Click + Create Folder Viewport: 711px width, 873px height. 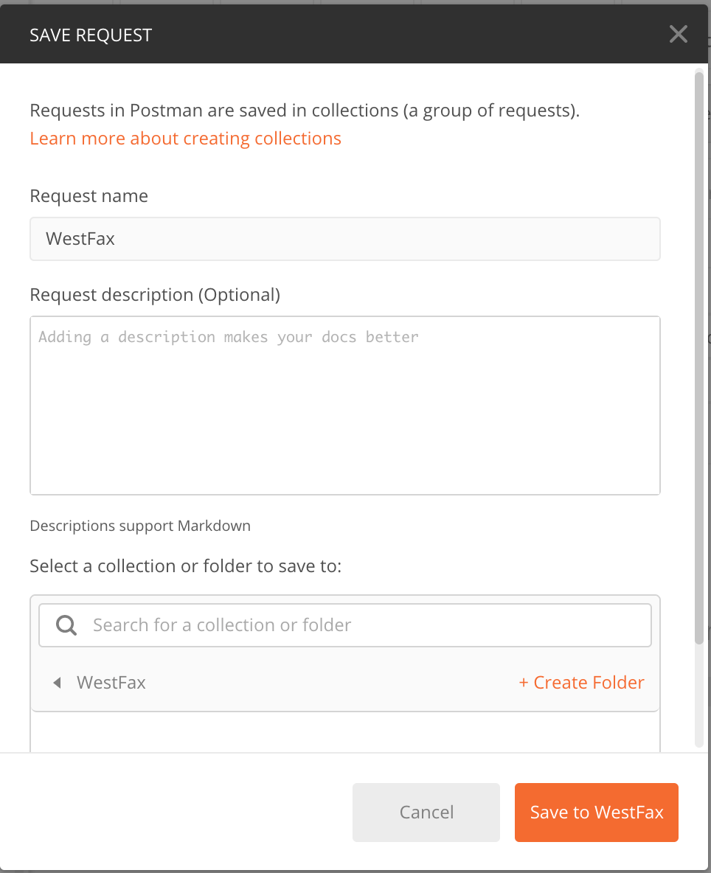[x=581, y=682]
